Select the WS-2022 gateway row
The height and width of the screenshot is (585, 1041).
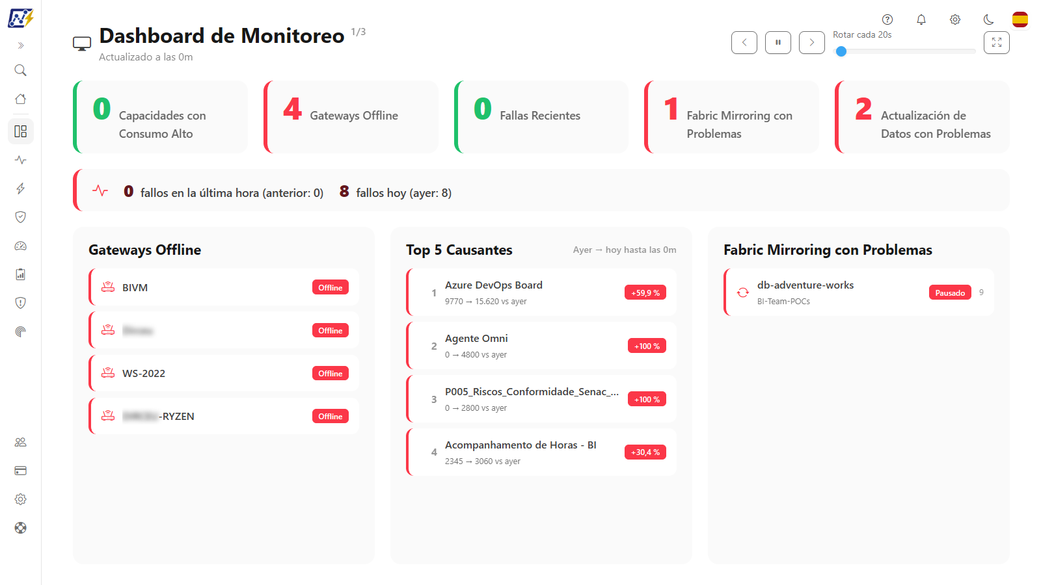click(x=224, y=373)
